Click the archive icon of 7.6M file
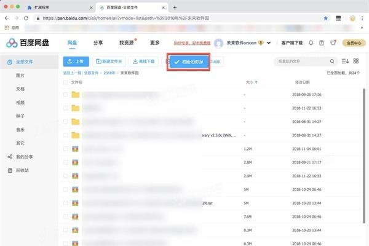 pyautogui.click(x=75, y=216)
